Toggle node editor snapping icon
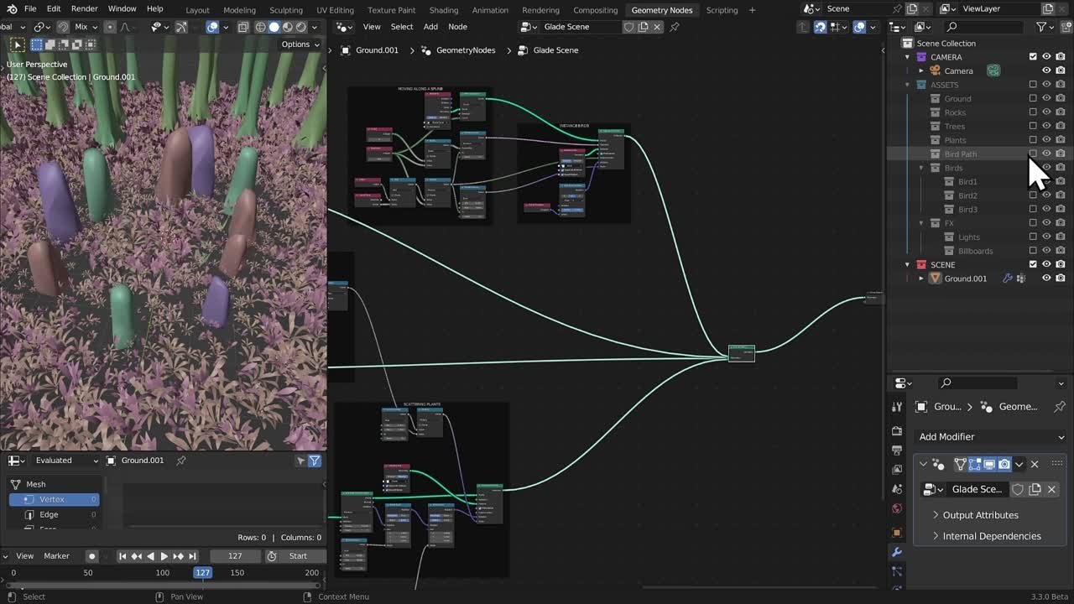The height and width of the screenshot is (604, 1074). click(x=820, y=27)
